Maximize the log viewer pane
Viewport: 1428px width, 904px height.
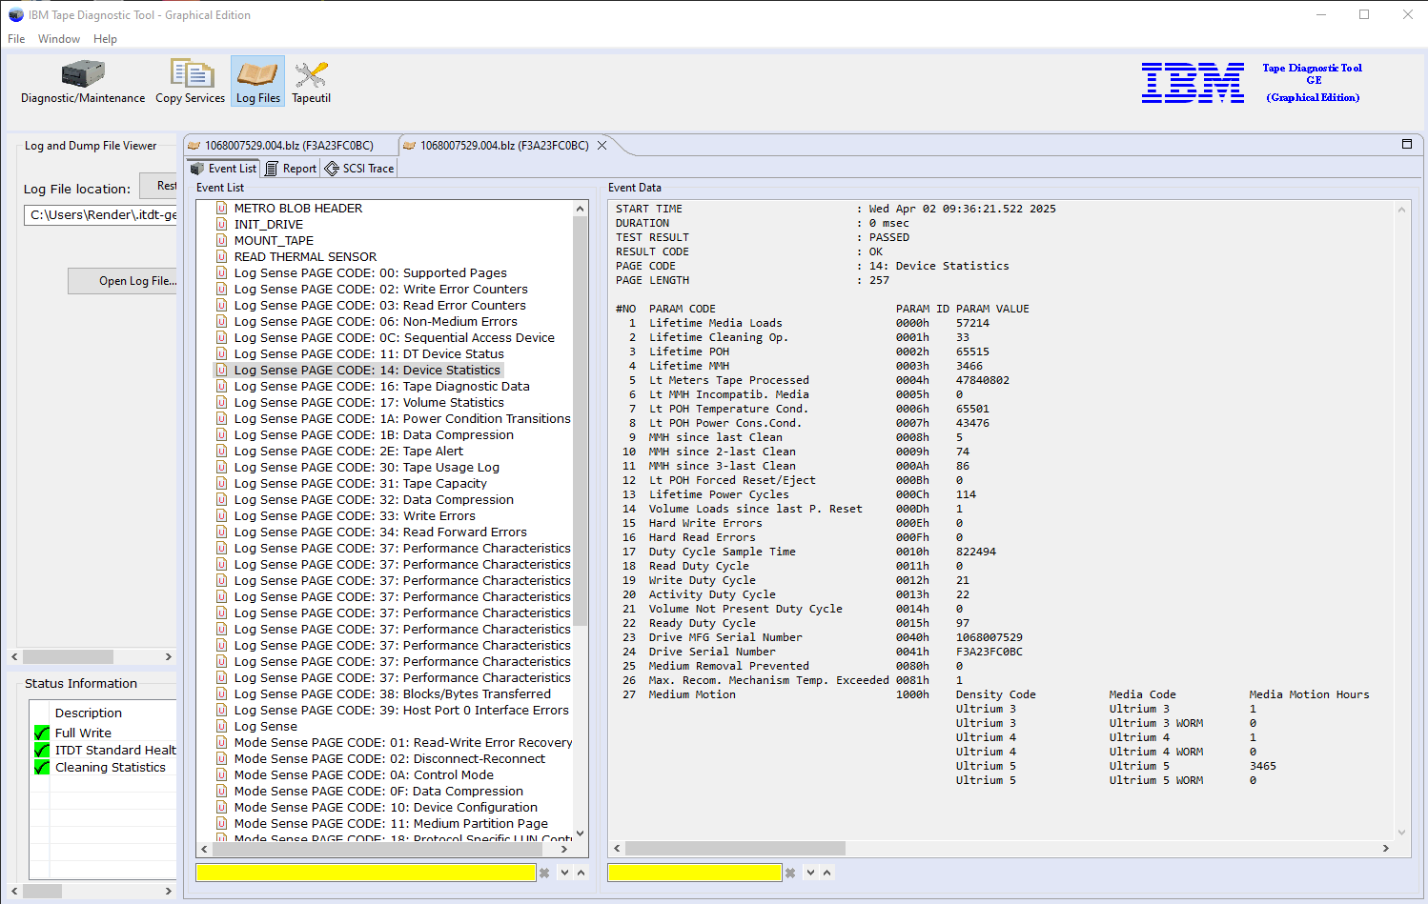coord(1407,144)
